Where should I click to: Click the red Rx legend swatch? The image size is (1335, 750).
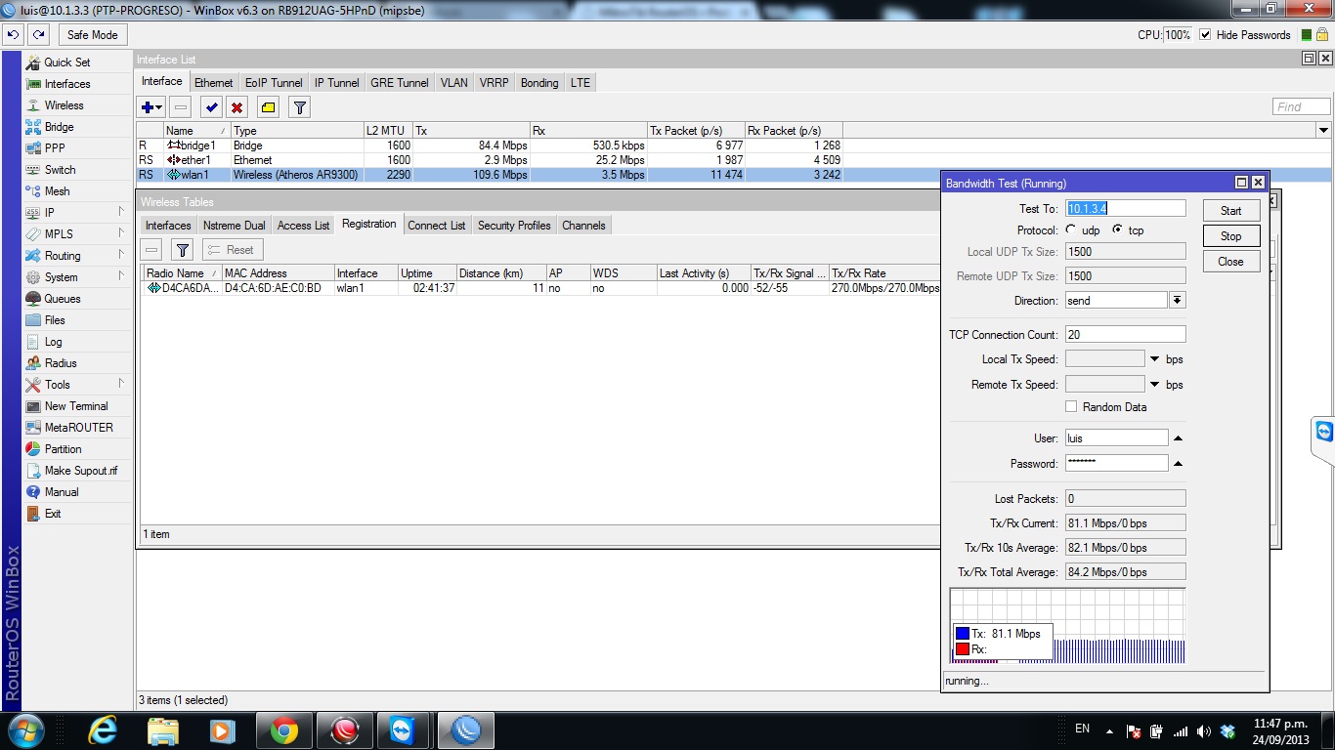point(962,649)
